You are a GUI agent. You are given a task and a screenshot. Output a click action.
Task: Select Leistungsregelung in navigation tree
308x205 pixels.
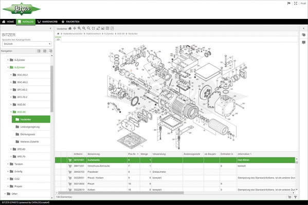pyautogui.click(x=30, y=127)
